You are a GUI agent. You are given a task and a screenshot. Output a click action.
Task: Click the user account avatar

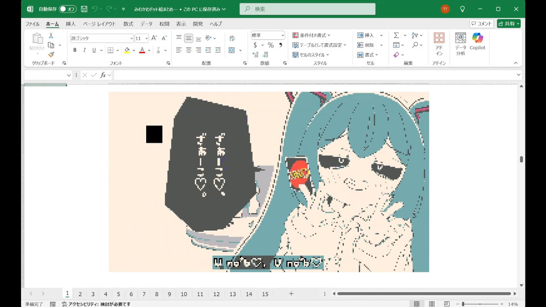pos(445,9)
